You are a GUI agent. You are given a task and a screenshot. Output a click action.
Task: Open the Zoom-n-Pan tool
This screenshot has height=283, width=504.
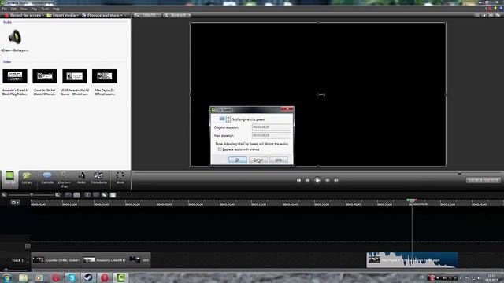coord(65,179)
